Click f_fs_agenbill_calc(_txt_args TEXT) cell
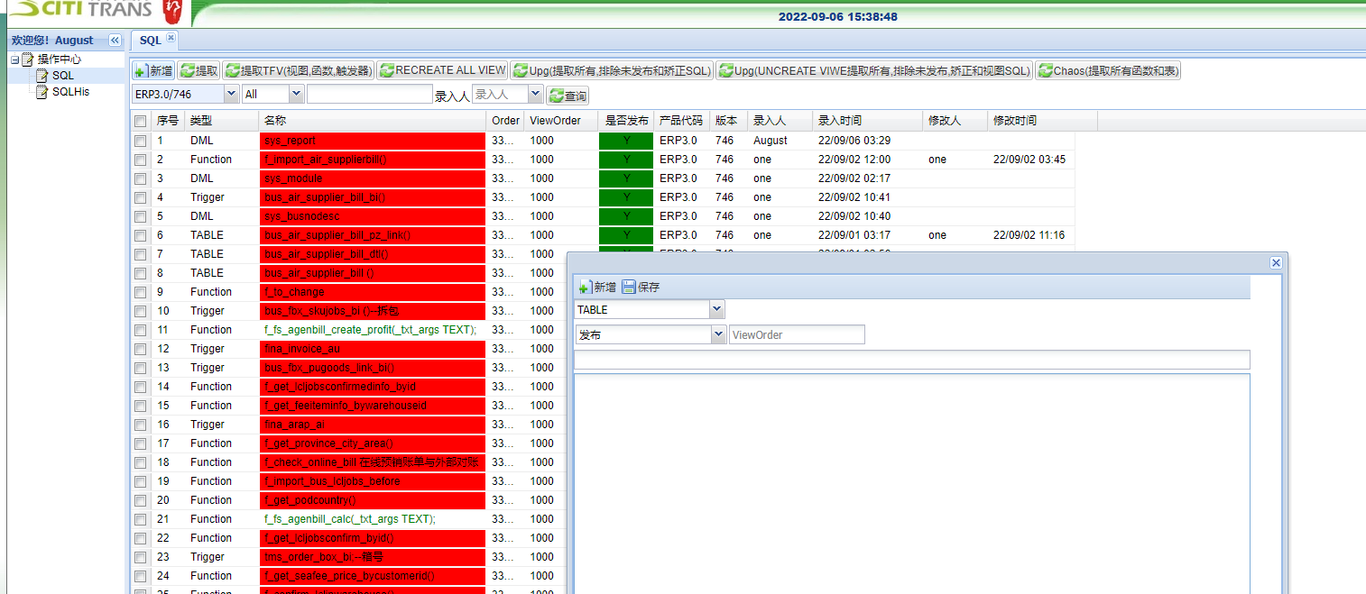 [x=373, y=519]
